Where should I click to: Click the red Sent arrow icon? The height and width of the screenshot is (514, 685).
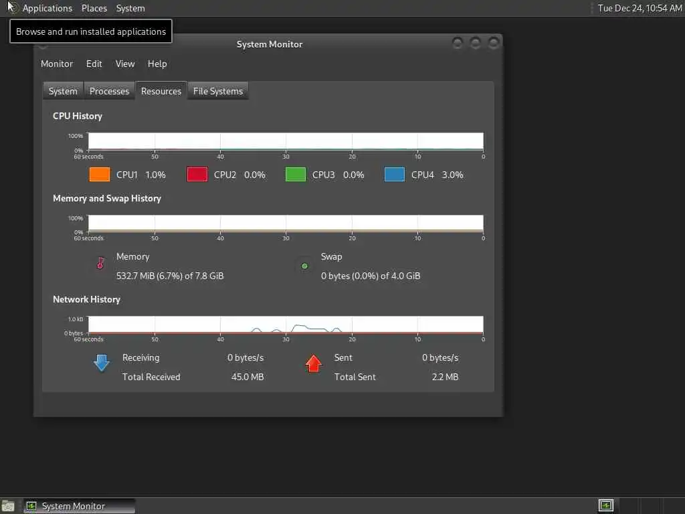313,363
